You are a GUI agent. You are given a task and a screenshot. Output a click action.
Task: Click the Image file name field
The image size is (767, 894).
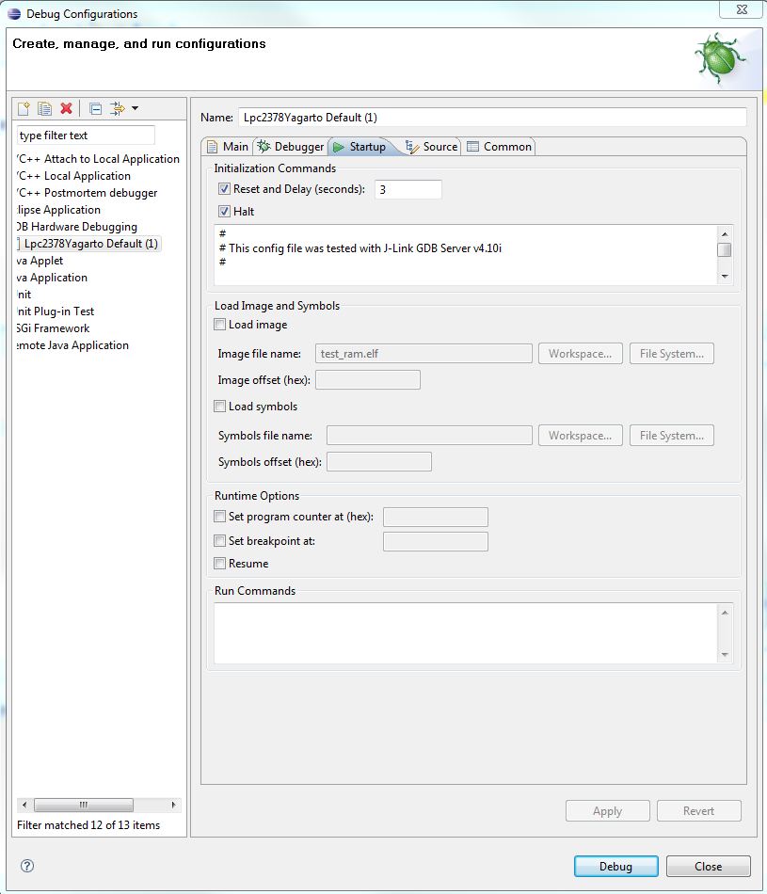tap(423, 354)
